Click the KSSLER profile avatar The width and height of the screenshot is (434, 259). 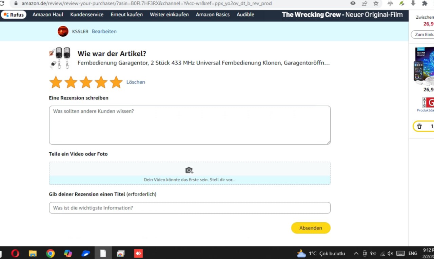click(63, 31)
